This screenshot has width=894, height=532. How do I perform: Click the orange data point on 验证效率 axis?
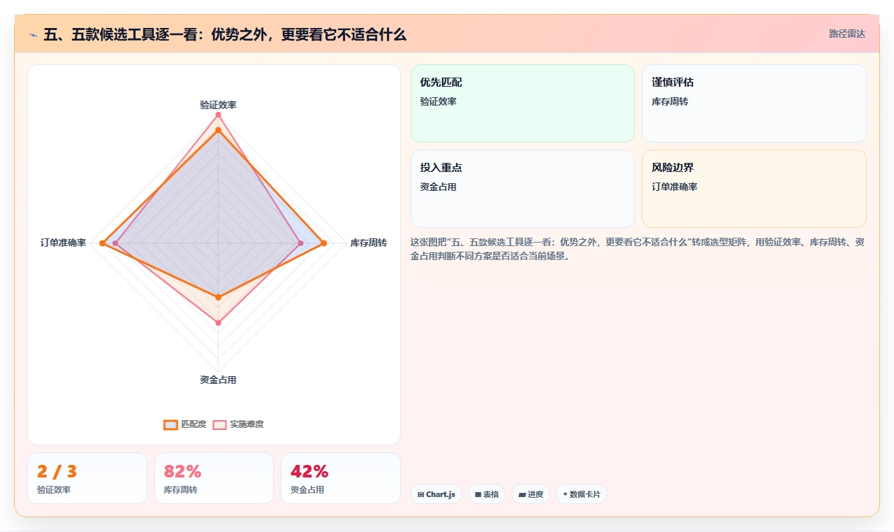218,130
